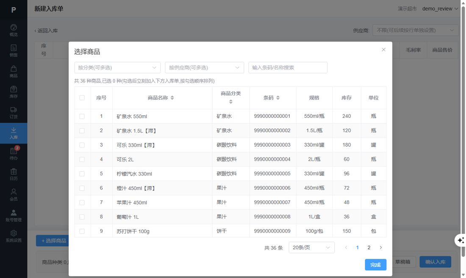Image resolution: width=466 pixels, height=278 pixels.
Task: Open the 日历 calendar sidebar icon
Action: coord(14,174)
